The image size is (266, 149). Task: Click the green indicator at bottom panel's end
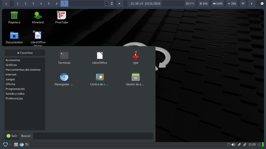pos(263,144)
